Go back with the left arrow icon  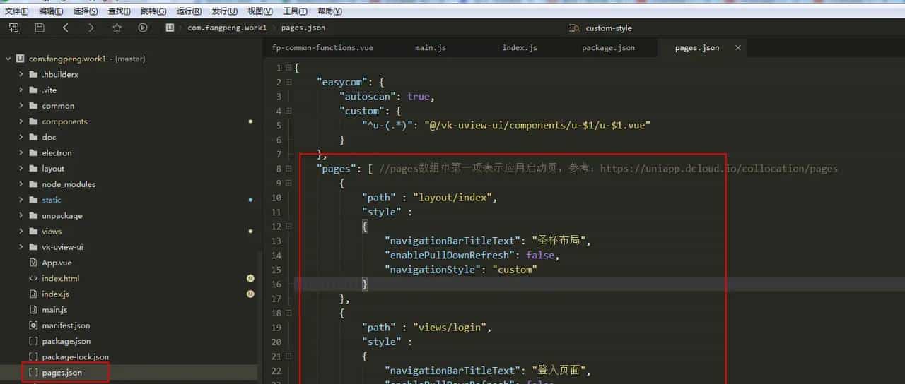click(66, 28)
